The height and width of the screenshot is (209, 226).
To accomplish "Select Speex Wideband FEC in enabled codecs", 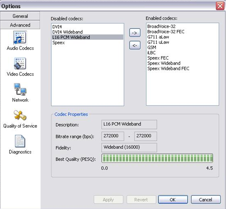I will tap(183, 68).
